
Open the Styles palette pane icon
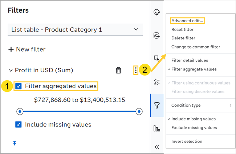157,12
